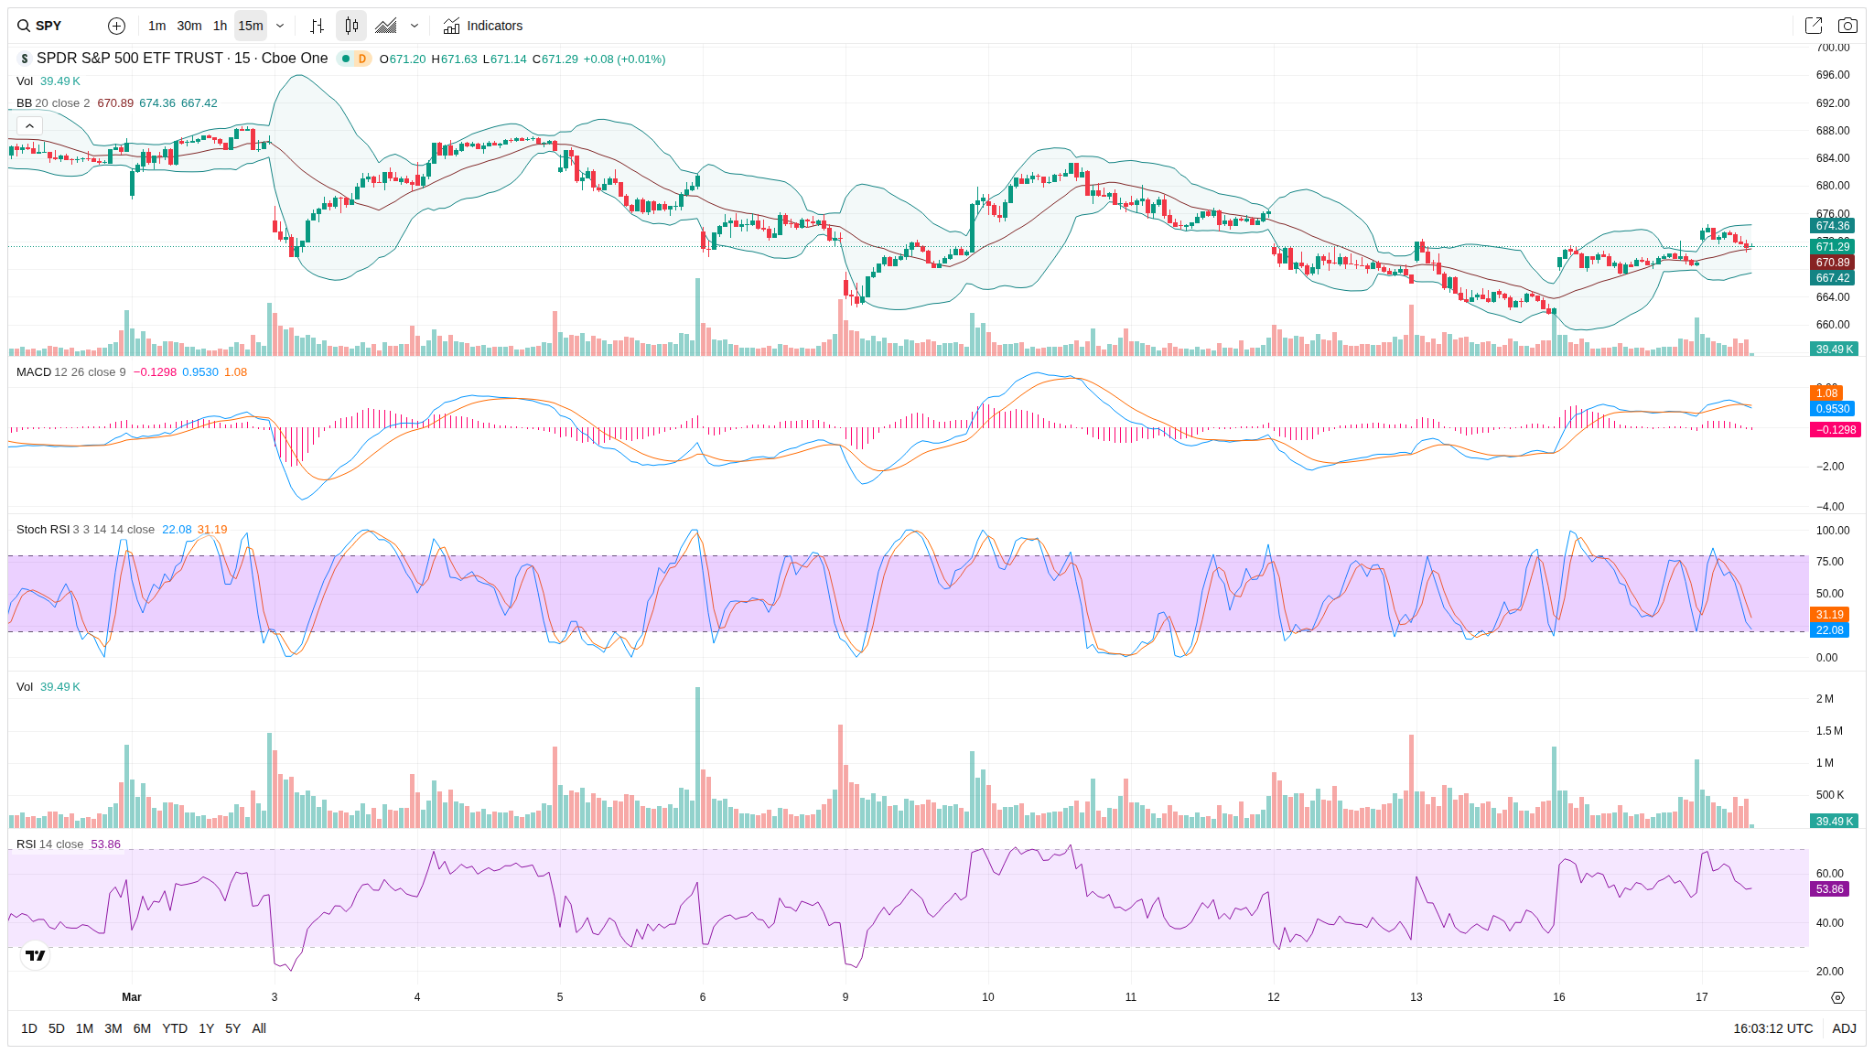1874x1054 pixels.
Task: Collapse the indicator legend with chevron
Action: (x=29, y=125)
